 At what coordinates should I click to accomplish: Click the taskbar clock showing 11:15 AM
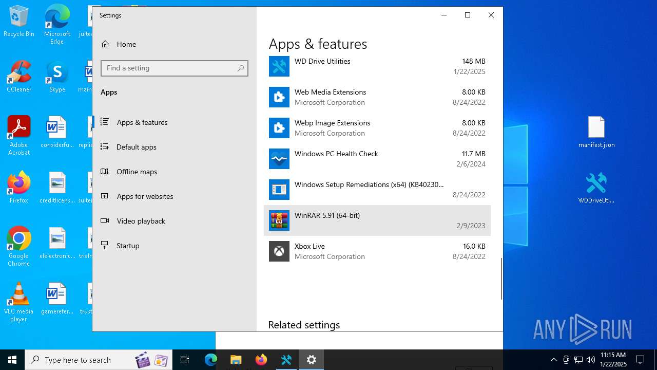[x=613, y=360]
